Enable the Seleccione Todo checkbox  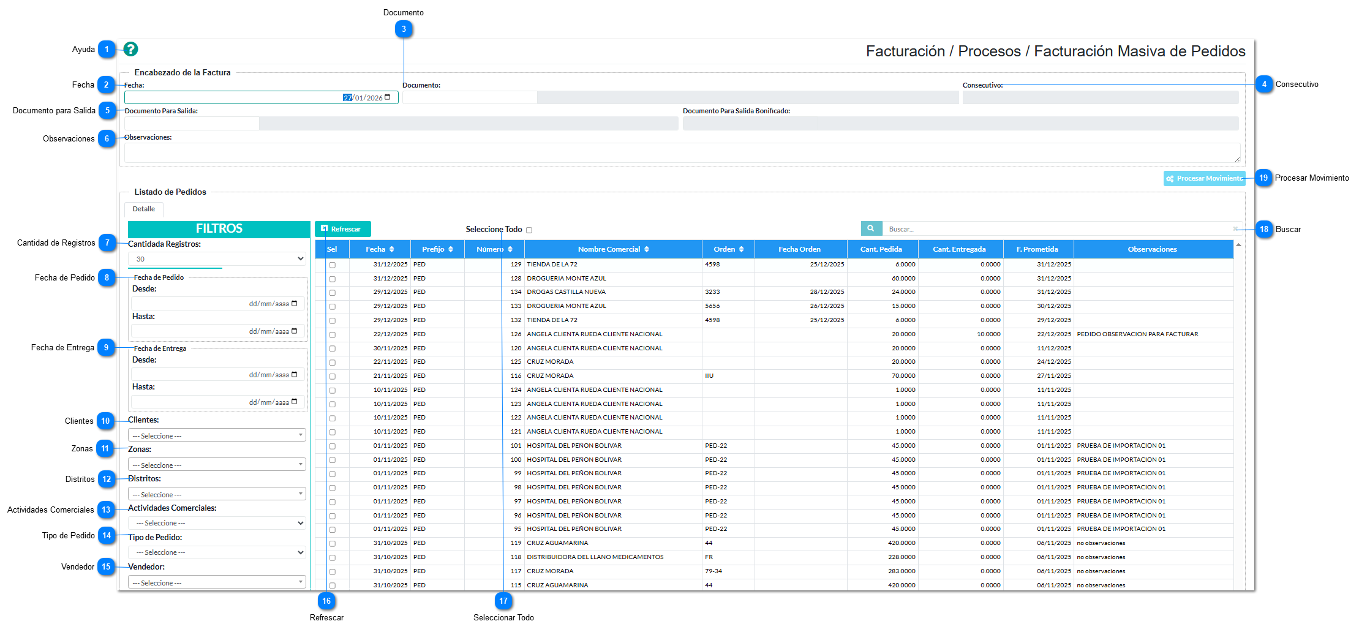[529, 230]
